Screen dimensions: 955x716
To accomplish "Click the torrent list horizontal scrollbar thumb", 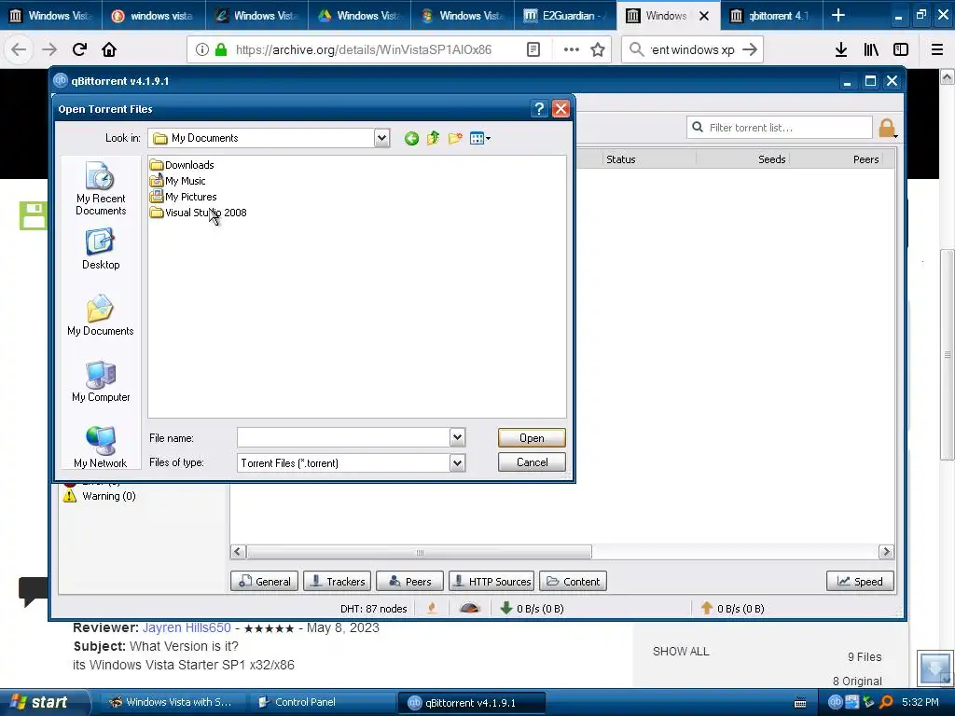I will coord(419,552).
